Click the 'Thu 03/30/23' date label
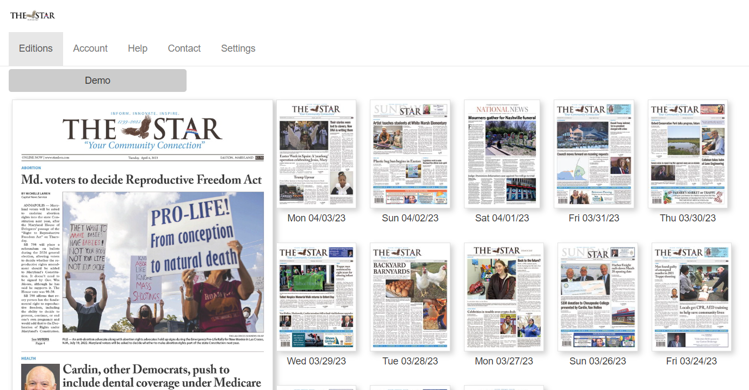The height and width of the screenshot is (390, 749). pyautogui.click(x=688, y=218)
